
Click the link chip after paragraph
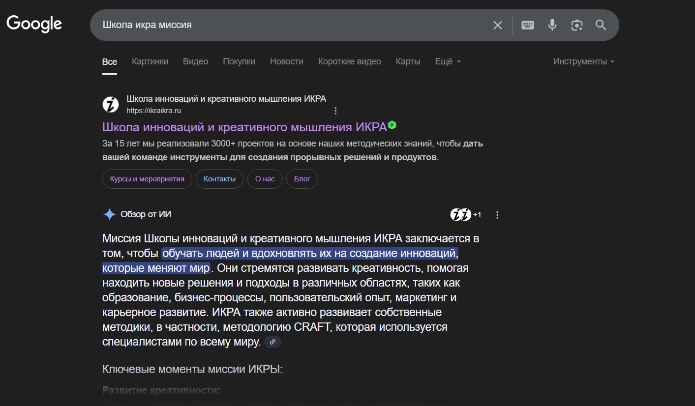coord(273,342)
